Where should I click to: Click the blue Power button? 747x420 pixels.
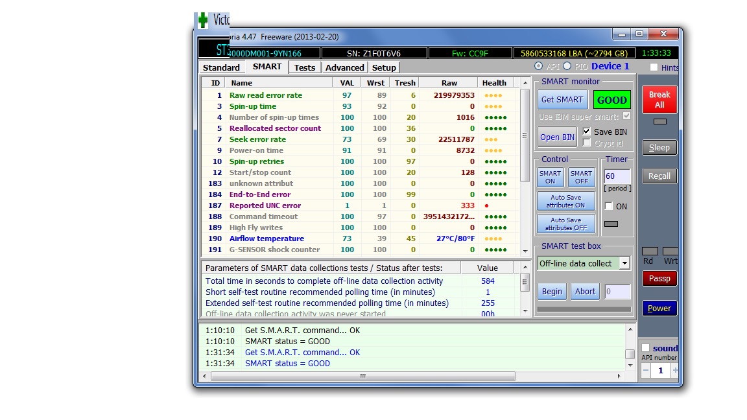click(659, 309)
